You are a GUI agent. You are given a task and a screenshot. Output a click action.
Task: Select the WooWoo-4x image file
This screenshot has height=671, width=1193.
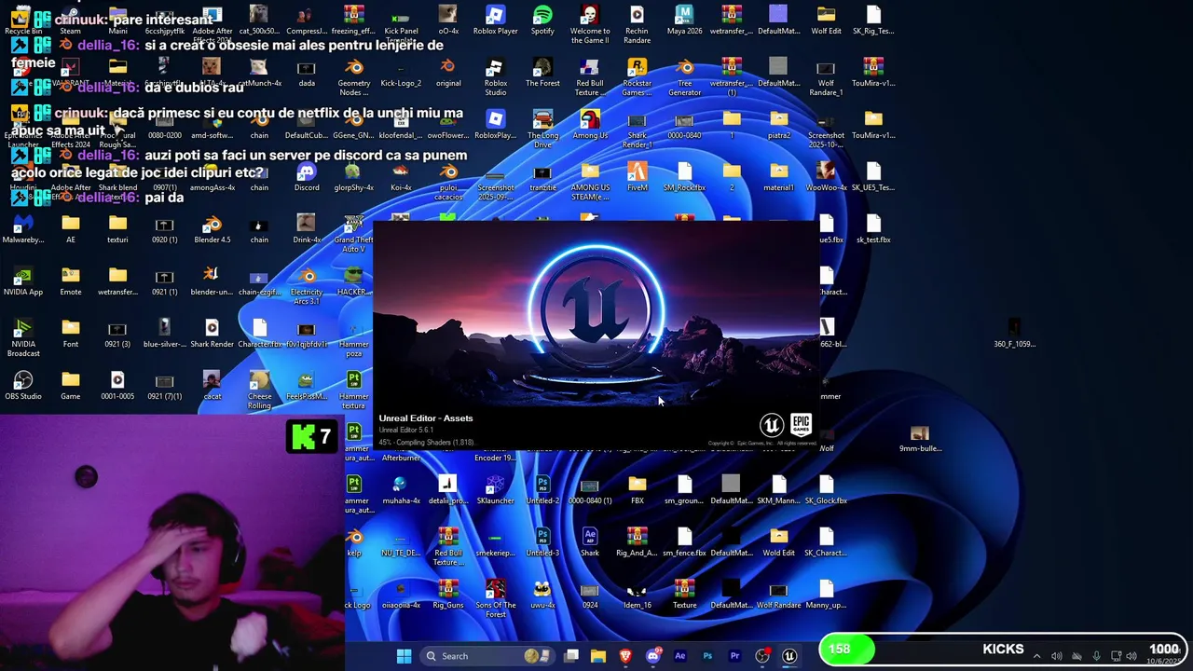(826, 177)
